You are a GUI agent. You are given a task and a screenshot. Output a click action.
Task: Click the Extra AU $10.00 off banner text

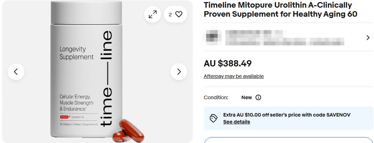287,115
